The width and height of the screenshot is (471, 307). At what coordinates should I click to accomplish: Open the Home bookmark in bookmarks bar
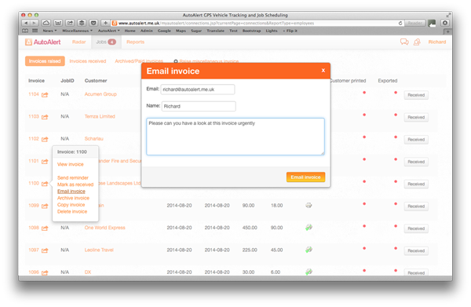tap(130, 31)
